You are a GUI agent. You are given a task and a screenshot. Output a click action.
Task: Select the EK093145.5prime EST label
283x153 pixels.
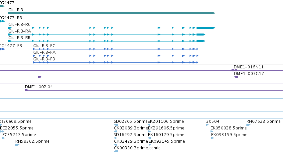[167, 141]
